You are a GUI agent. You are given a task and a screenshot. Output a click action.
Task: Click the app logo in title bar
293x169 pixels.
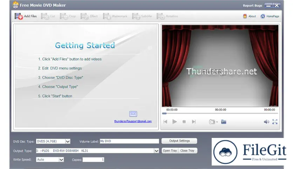(x=15, y=5)
